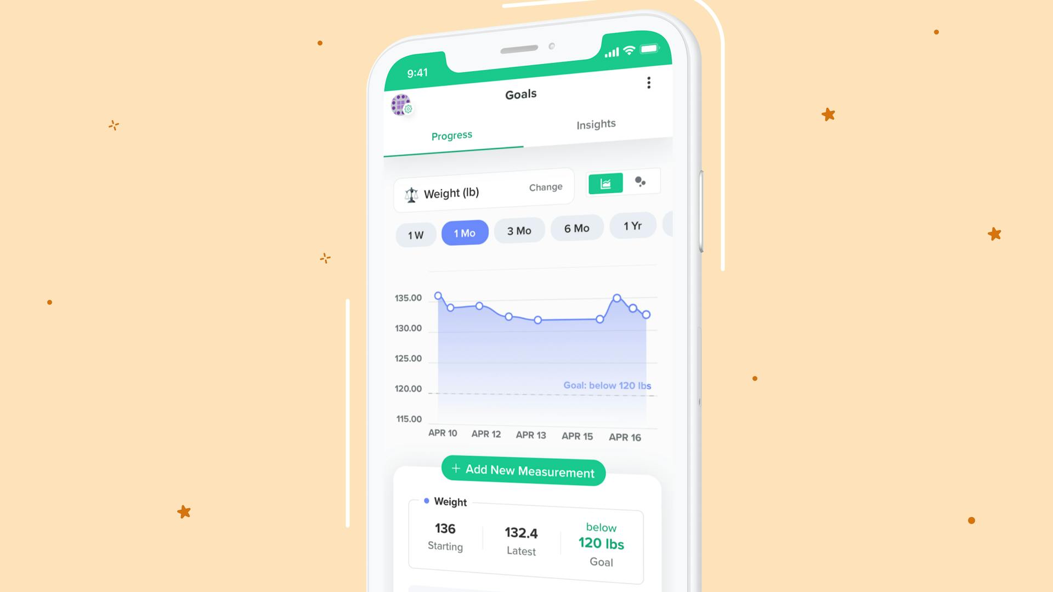Select the scatter plot view icon
The image size is (1053, 592).
pos(639,181)
